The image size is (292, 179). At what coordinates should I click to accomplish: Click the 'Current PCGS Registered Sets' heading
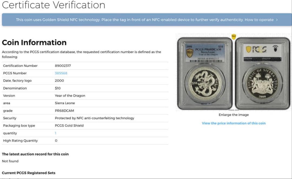point(28,173)
